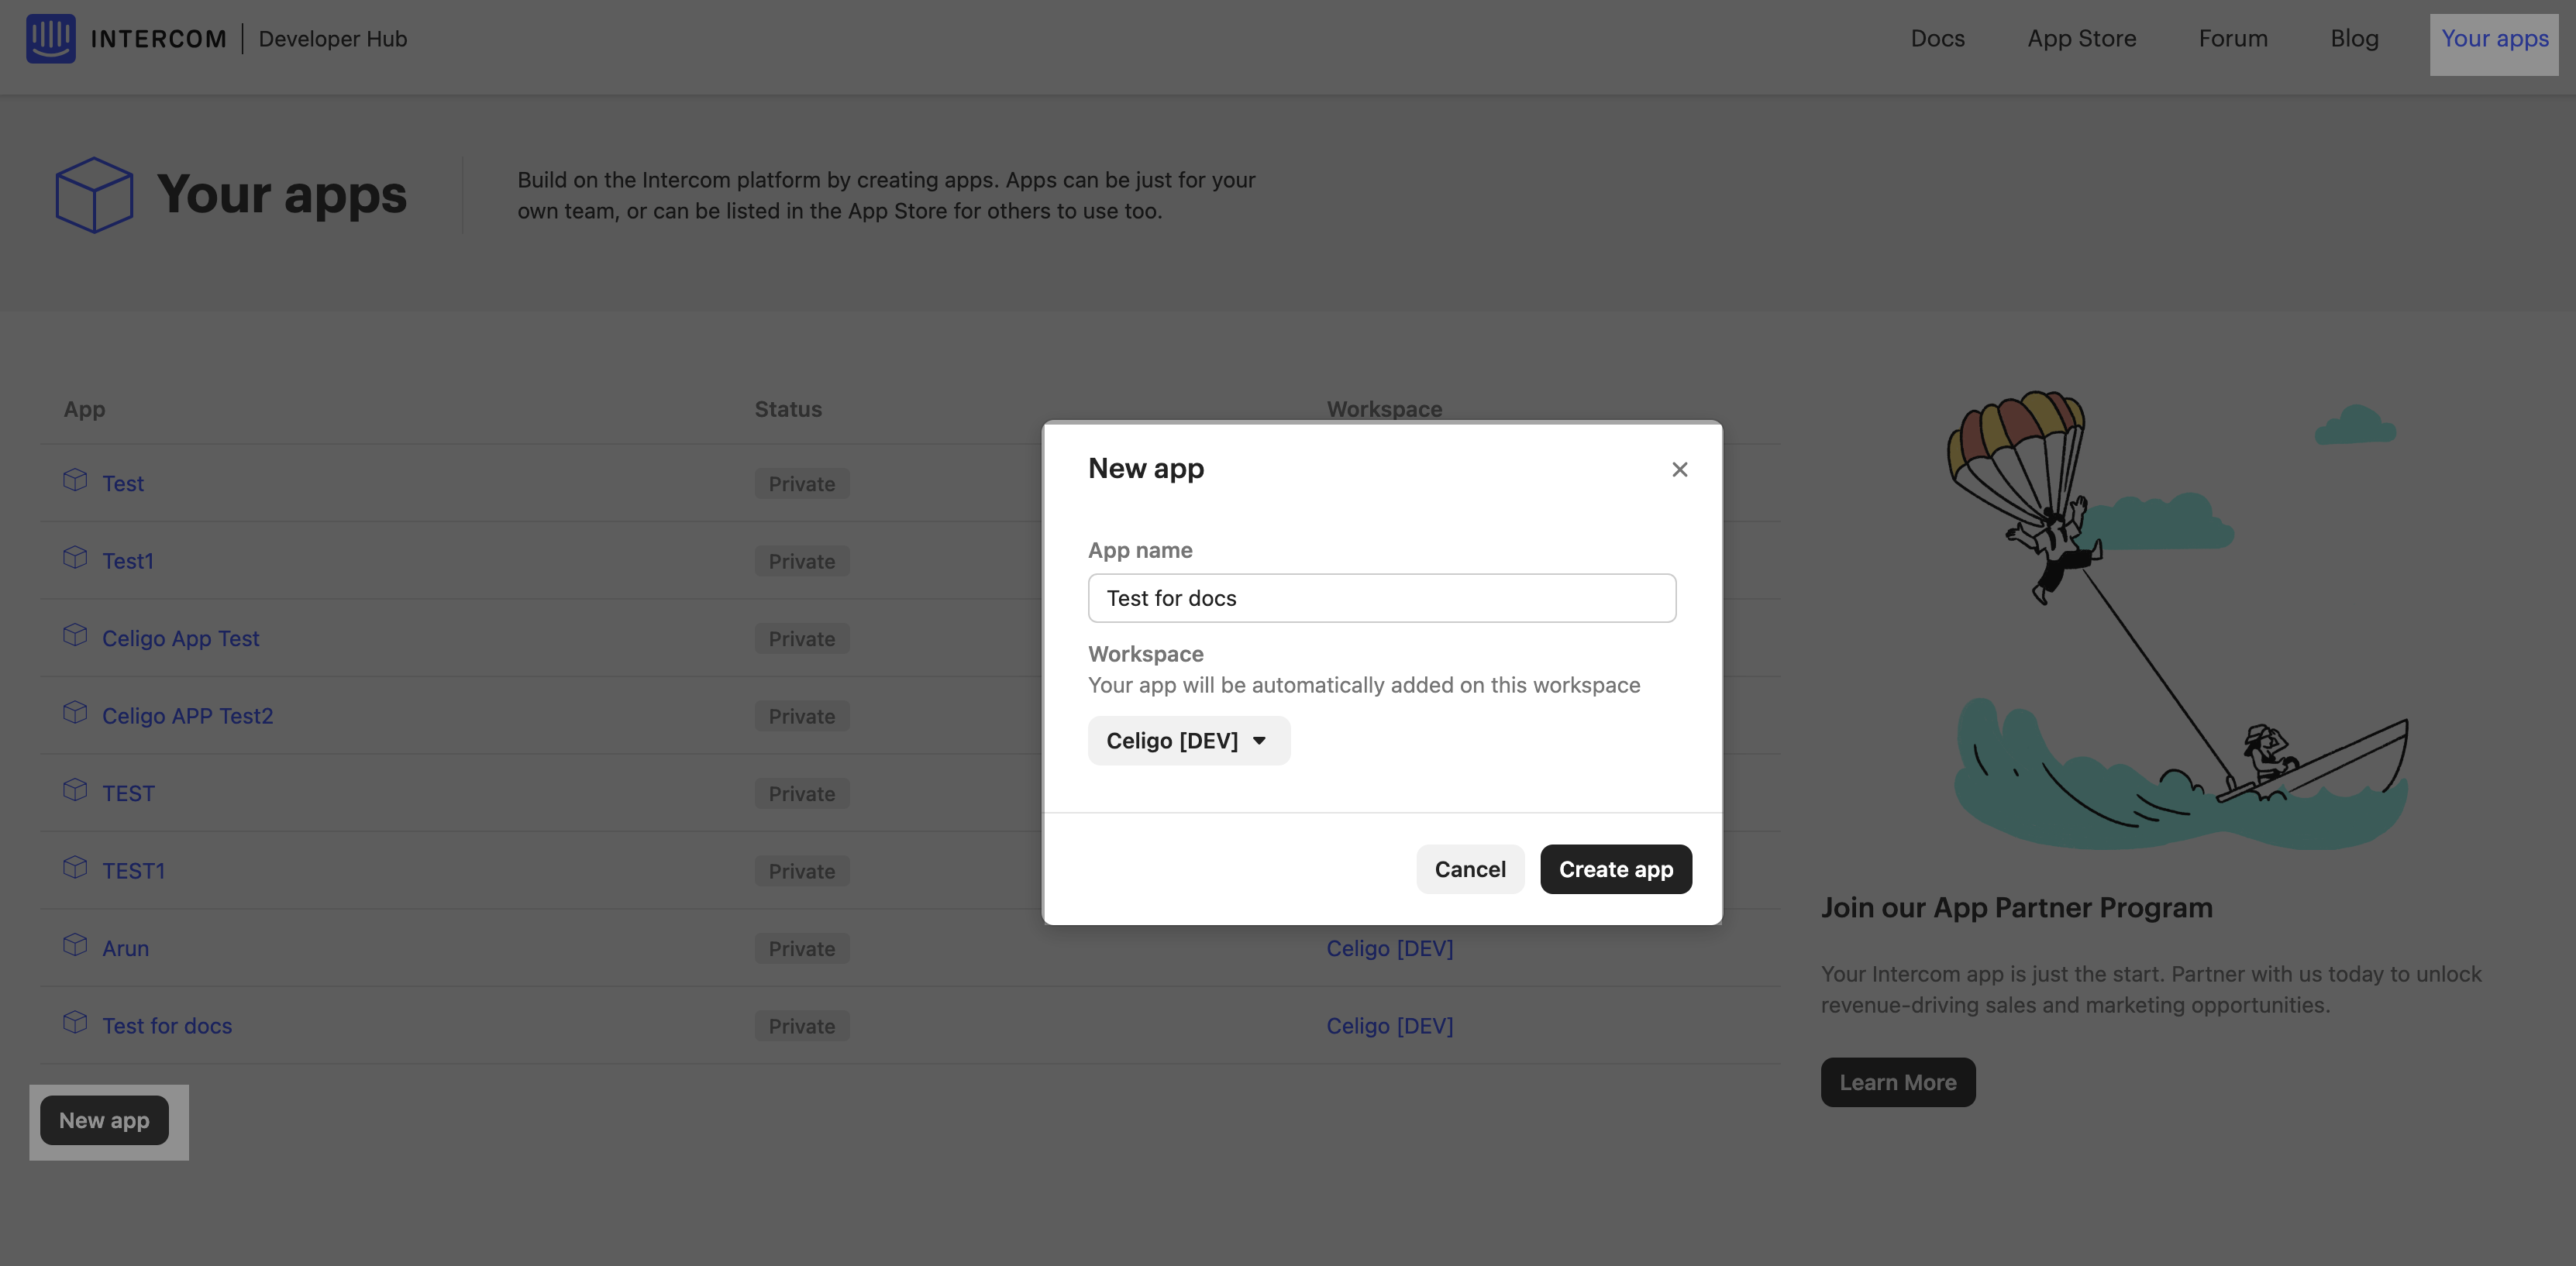Open the Blog navigation link

[2354, 38]
